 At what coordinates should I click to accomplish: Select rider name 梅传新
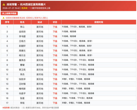click(x=22, y=89)
